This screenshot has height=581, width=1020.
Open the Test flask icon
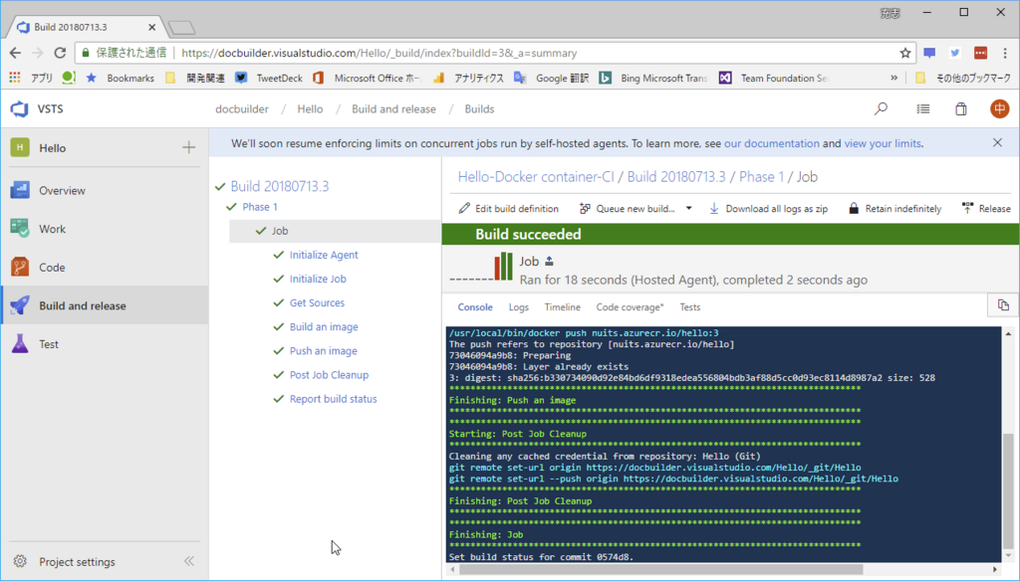coord(20,343)
